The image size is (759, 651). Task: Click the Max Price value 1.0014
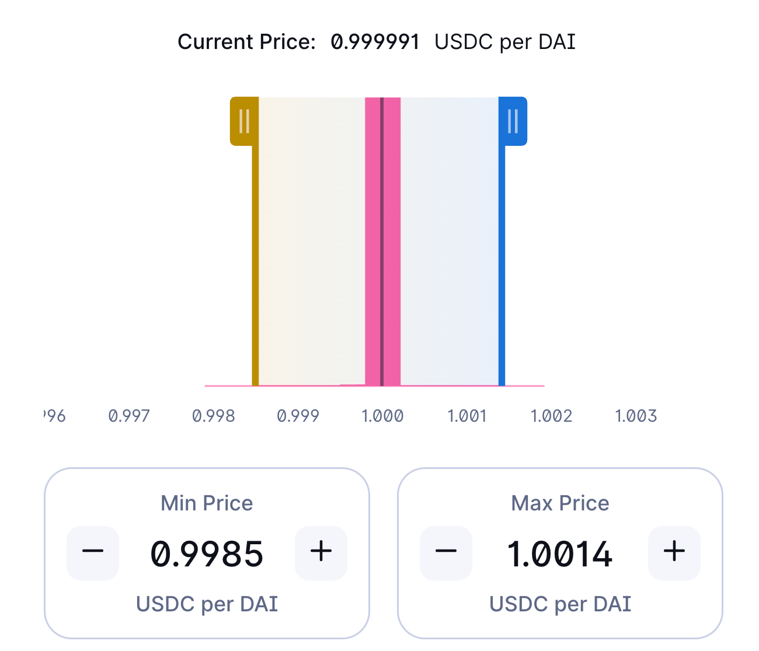(x=560, y=554)
